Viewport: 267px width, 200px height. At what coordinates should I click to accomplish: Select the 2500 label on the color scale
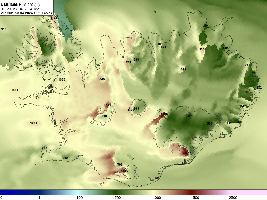(233, 198)
